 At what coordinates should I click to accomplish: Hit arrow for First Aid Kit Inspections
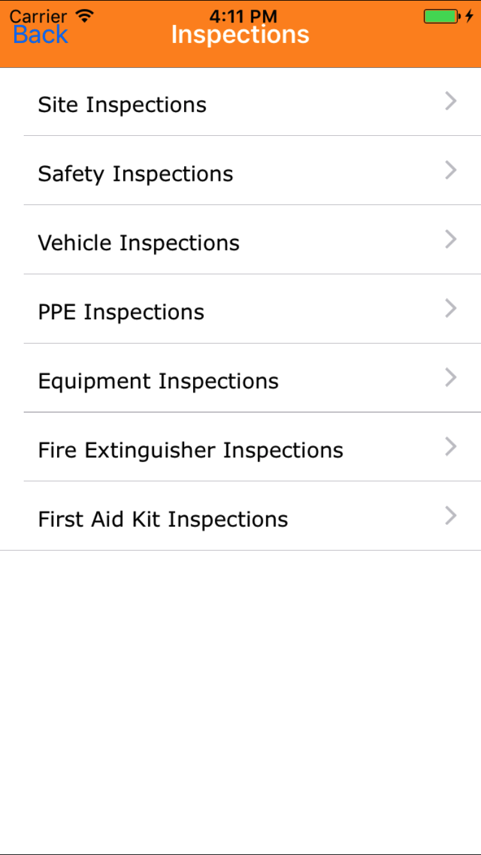[451, 516]
